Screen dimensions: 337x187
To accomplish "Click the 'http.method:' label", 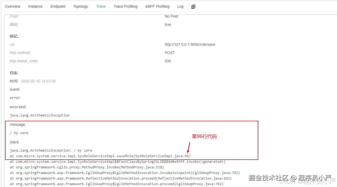I will [x=20, y=53].
